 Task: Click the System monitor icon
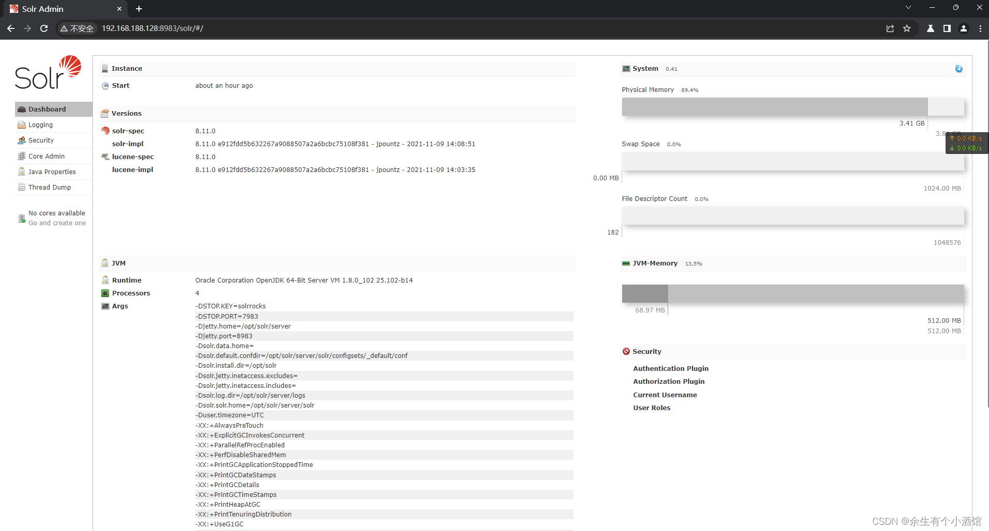pyautogui.click(x=626, y=69)
